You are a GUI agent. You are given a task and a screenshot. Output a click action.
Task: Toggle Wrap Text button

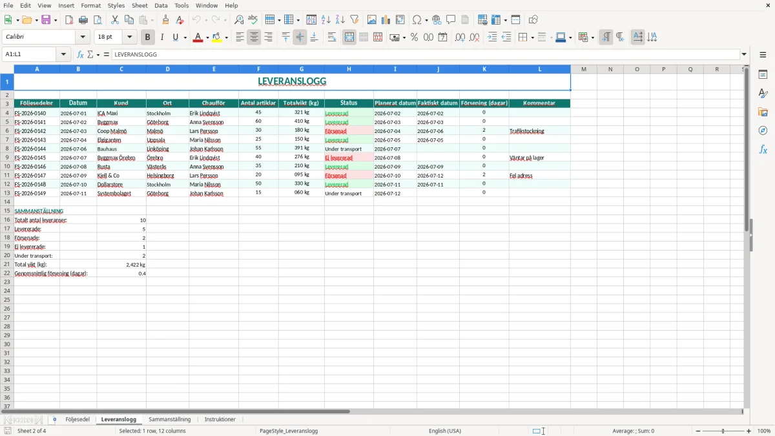click(x=331, y=37)
